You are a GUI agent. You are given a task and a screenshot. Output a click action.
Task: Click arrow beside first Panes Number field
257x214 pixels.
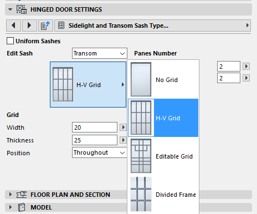[246, 67]
